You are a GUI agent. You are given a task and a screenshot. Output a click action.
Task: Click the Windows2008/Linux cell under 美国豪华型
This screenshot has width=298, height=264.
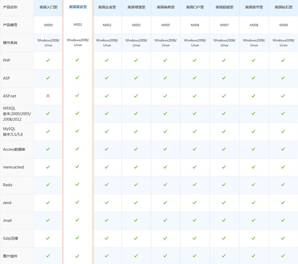pos(254,43)
